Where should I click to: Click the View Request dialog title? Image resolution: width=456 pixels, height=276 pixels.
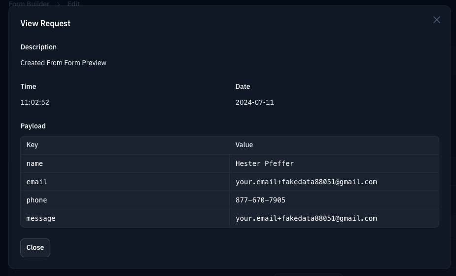tap(45, 24)
